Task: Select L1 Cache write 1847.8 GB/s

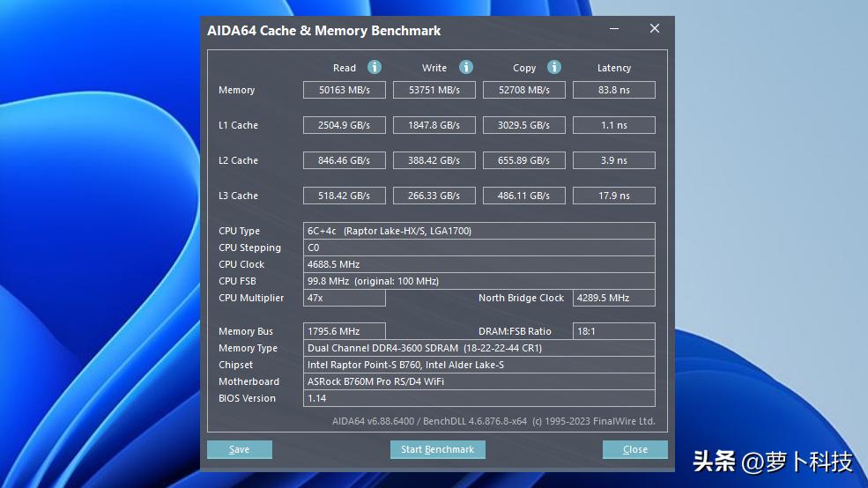Action: [x=434, y=125]
